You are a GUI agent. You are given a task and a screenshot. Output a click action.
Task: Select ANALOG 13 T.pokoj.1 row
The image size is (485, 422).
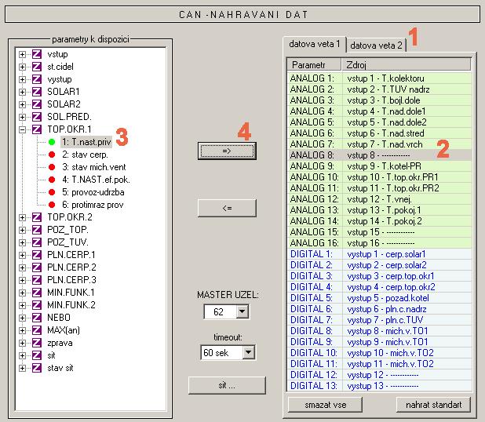tap(379, 210)
